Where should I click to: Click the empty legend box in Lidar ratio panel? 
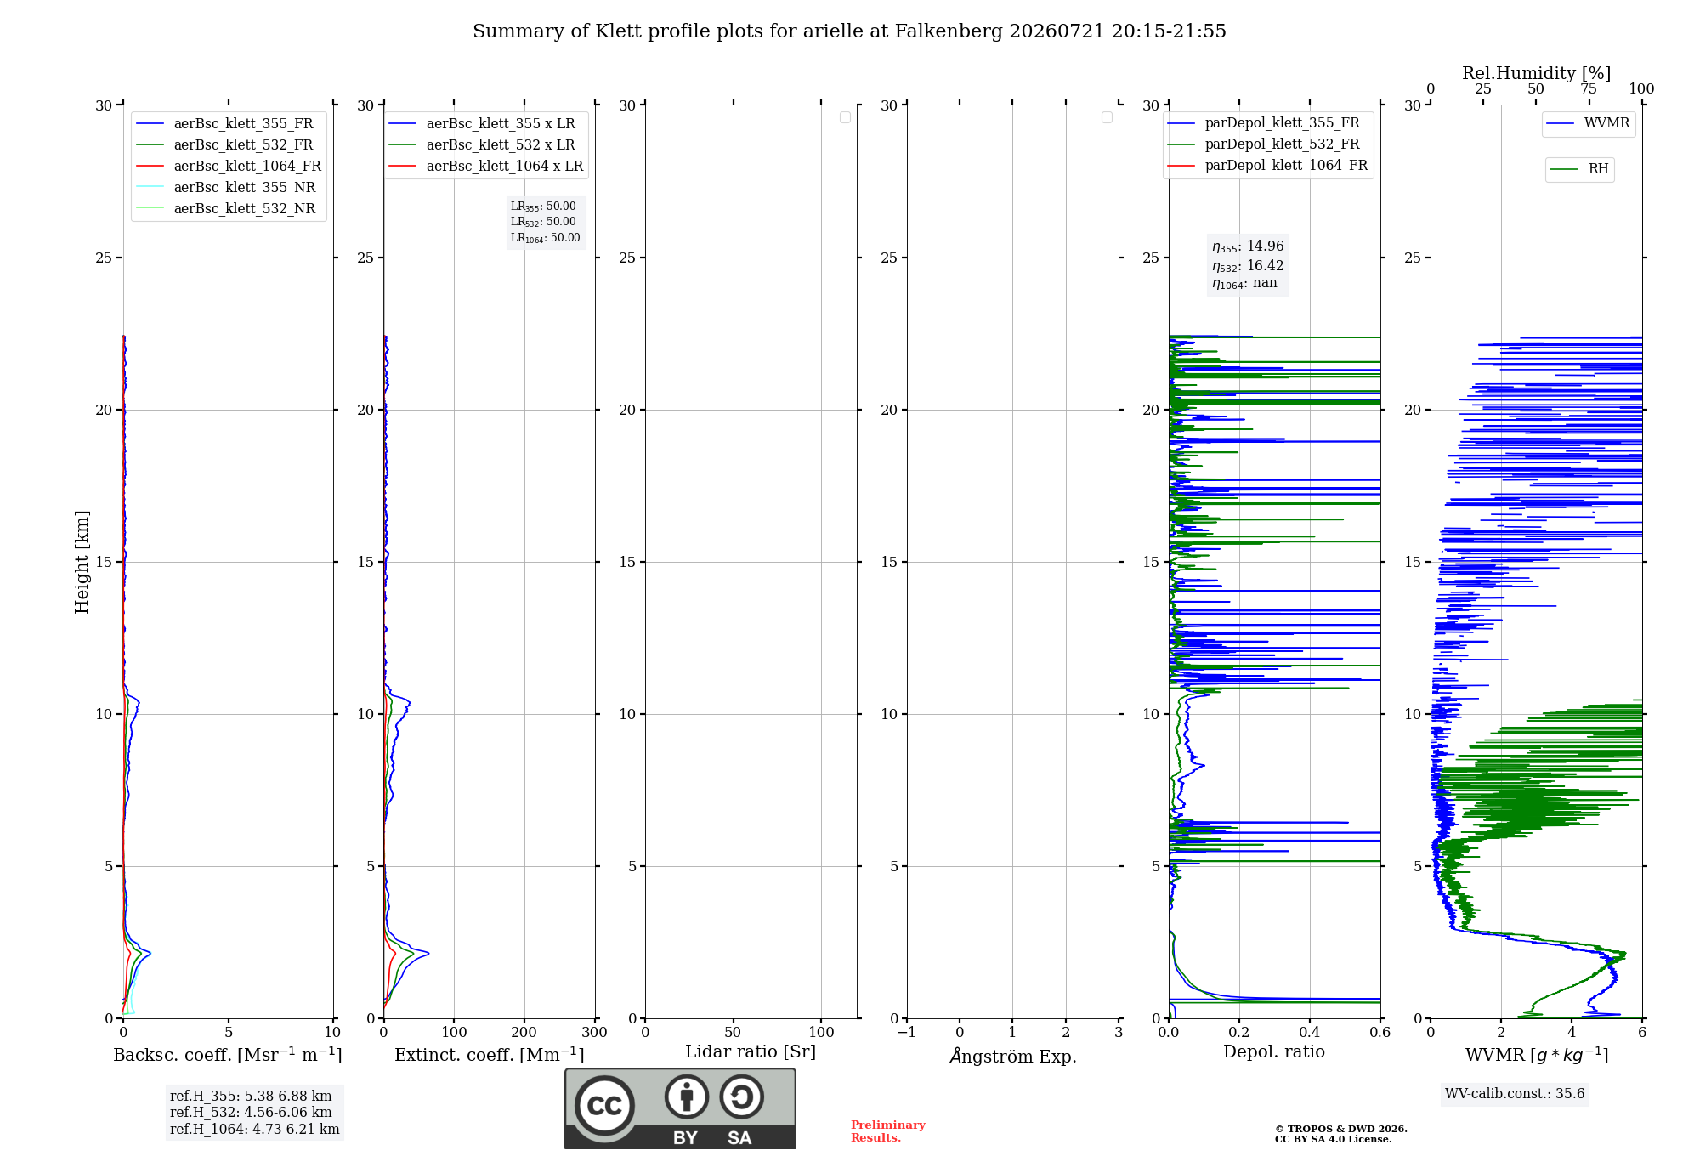tap(845, 117)
